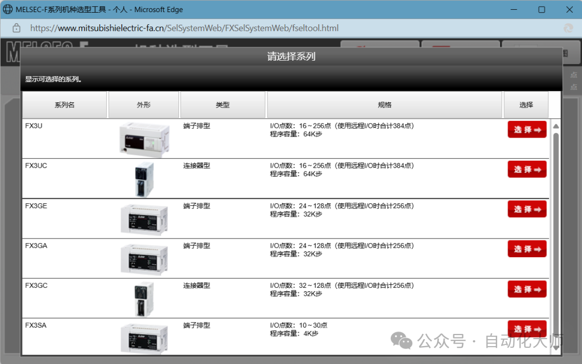This screenshot has height=364, width=582.
Task: Click the URL address field
Action: tap(185, 28)
